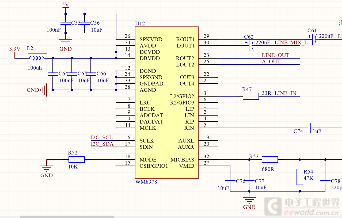The image size is (342, 218).
Task: Click the 10K value under R52
Action: coord(73,166)
